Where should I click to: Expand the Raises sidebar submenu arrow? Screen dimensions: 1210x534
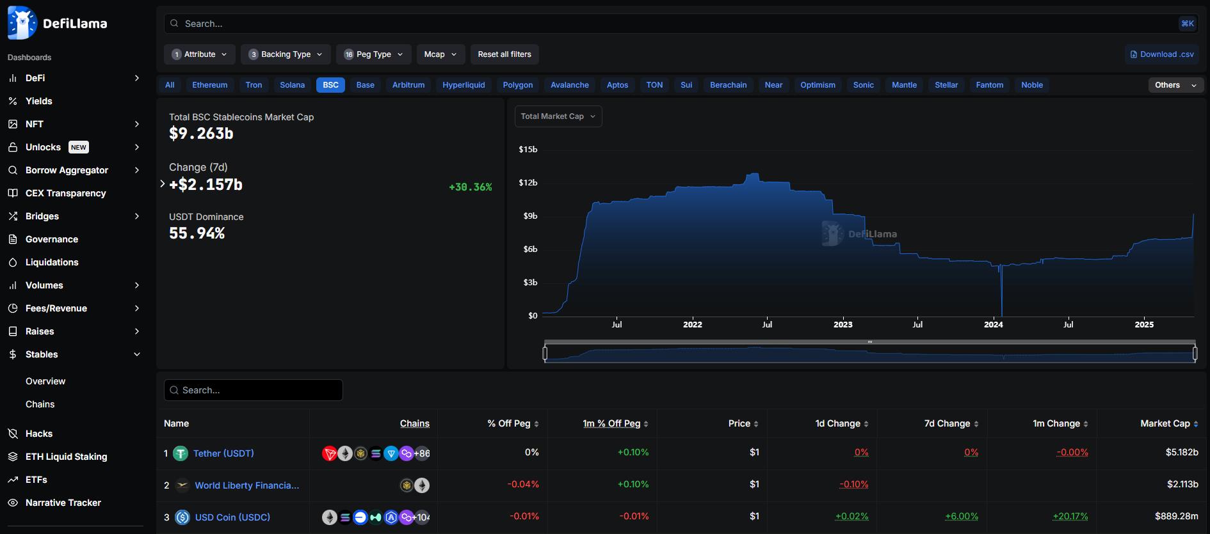click(136, 331)
